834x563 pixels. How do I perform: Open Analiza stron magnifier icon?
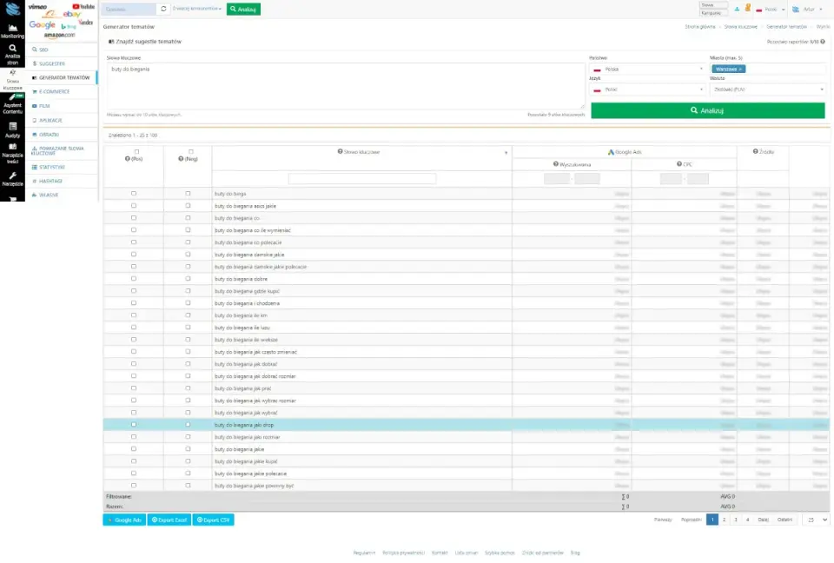tap(12, 49)
